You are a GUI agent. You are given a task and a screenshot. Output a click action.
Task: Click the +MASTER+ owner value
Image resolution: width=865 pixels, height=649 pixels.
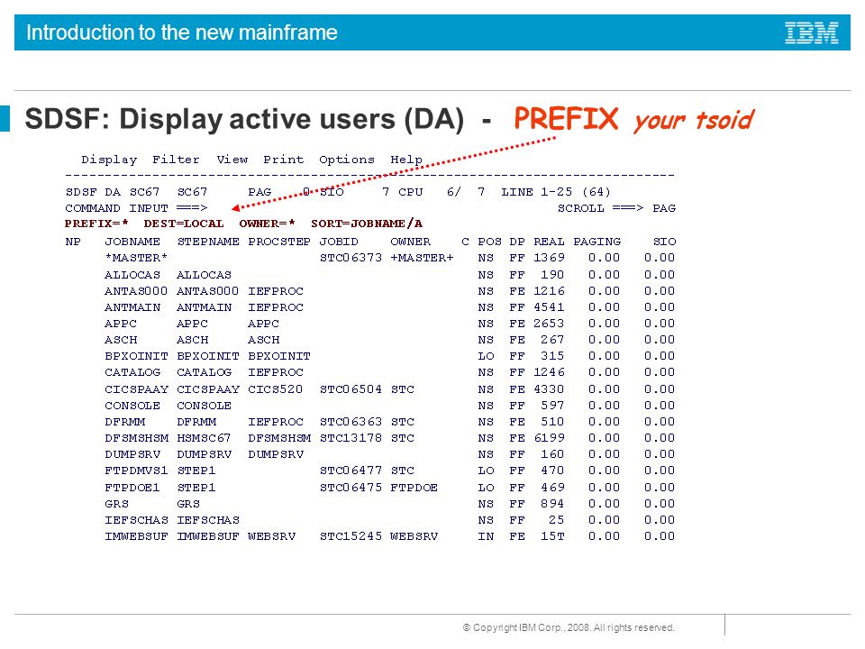(422, 258)
